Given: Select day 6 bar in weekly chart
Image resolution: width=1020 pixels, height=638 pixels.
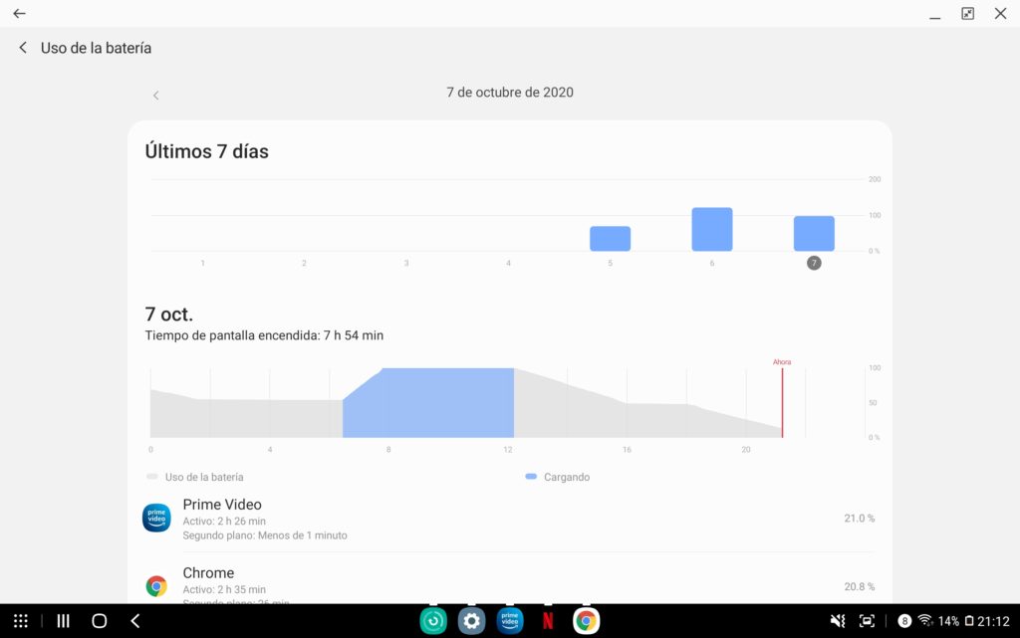Looking at the screenshot, I should click(x=711, y=230).
